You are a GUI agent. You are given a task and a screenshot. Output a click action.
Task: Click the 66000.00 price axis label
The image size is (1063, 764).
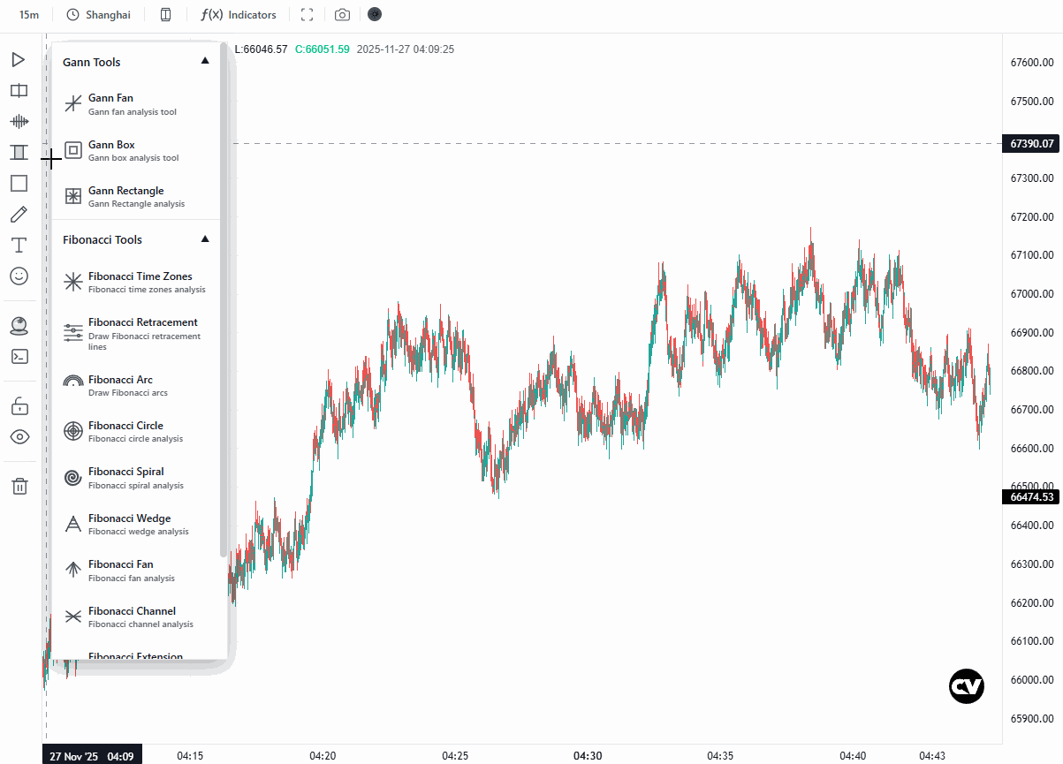coord(1032,680)
